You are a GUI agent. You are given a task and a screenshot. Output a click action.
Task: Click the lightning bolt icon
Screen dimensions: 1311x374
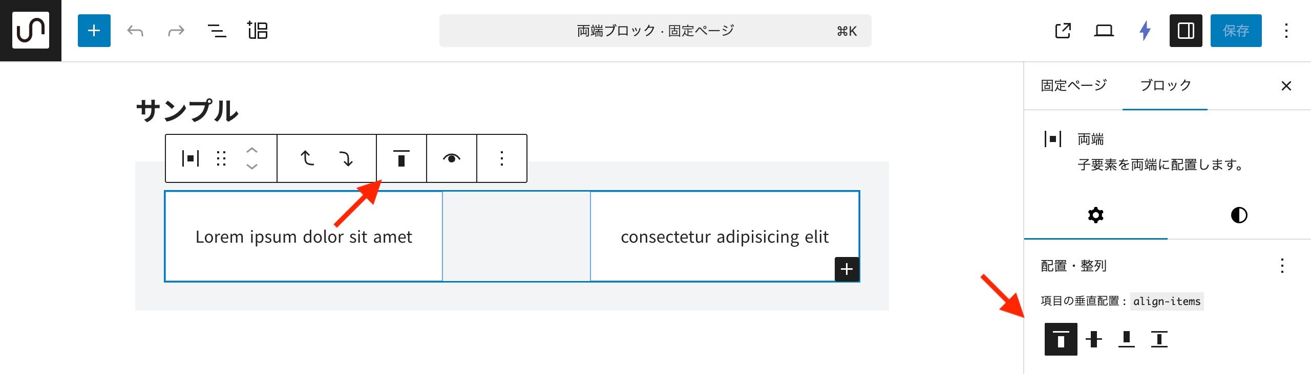(1145, 31)
